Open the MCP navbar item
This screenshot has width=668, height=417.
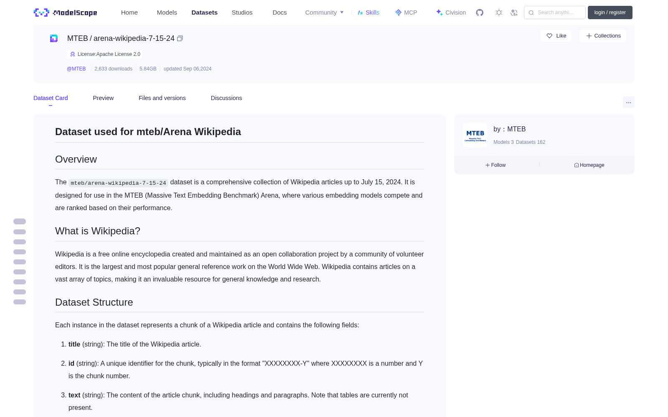(406, 13)
